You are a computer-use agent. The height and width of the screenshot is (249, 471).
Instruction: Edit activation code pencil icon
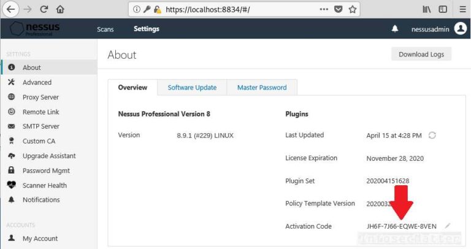448,226
